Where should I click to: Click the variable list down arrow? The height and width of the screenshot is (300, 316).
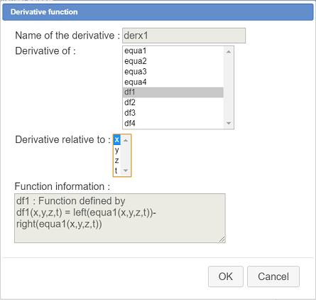tap(126, 171)
